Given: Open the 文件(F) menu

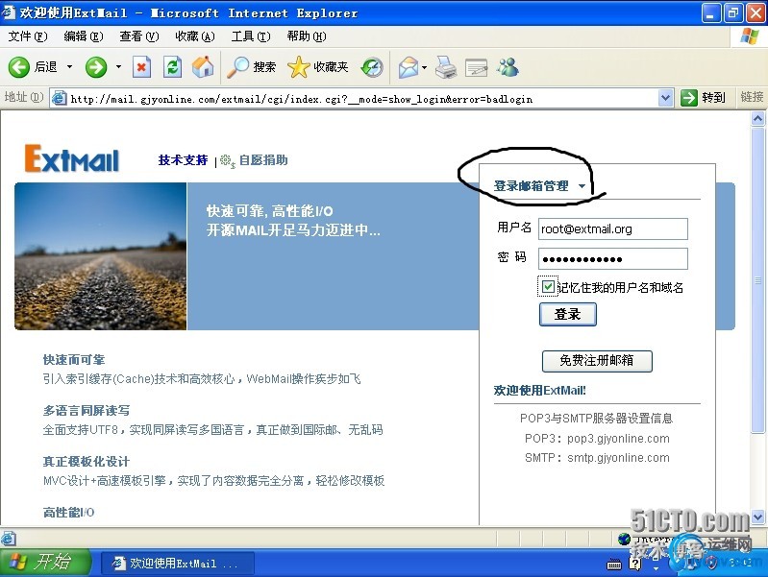Looking at the screenshot, I should tap(28, 36).
